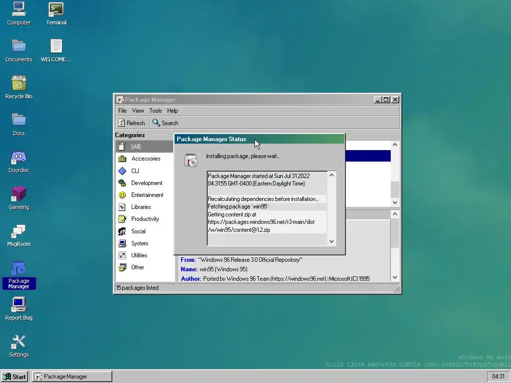Click the 'Author:' details line

pos(275,279)
